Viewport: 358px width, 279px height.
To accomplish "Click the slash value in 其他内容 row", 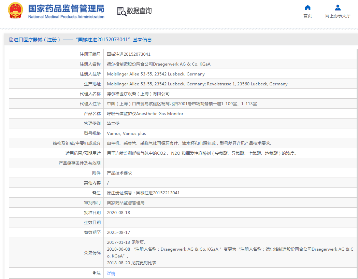I will click(x=108, y=183).
